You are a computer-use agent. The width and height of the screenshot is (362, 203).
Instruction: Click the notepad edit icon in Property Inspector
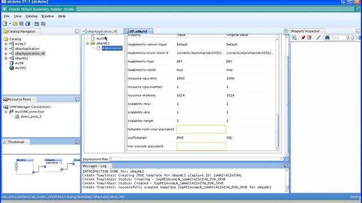(x=309, y=38)
